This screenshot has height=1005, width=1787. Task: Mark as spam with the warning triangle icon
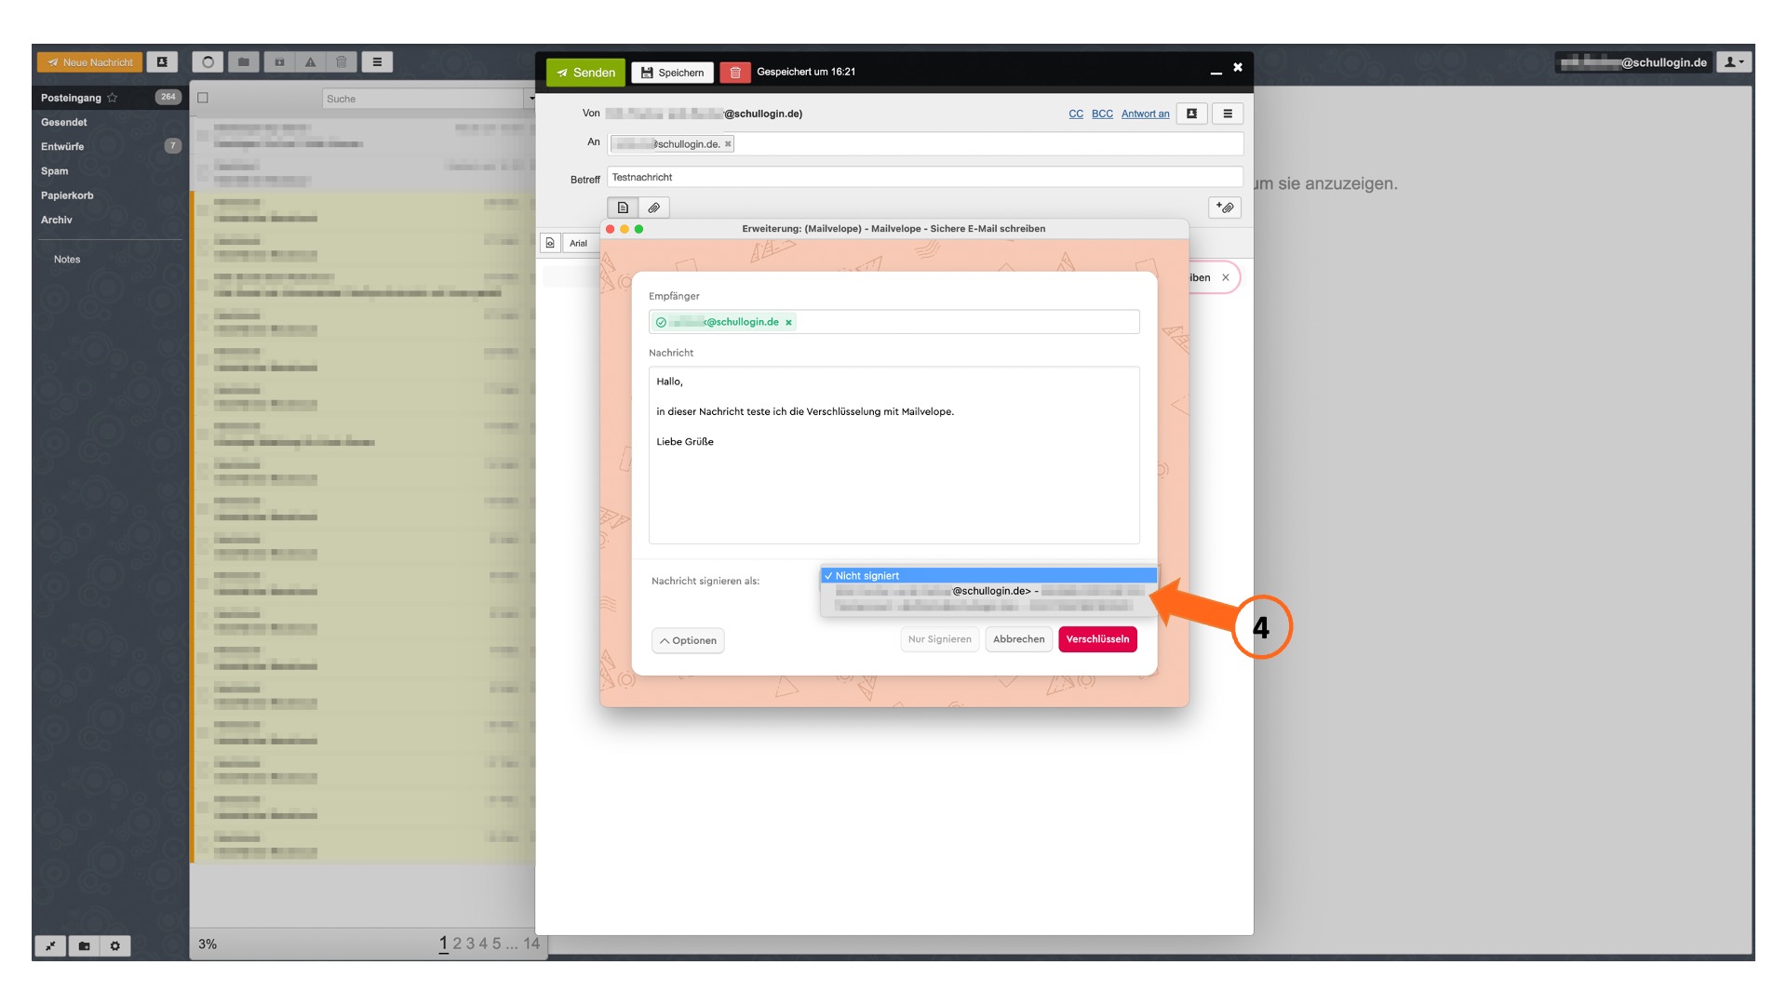[x=311, y=62]
